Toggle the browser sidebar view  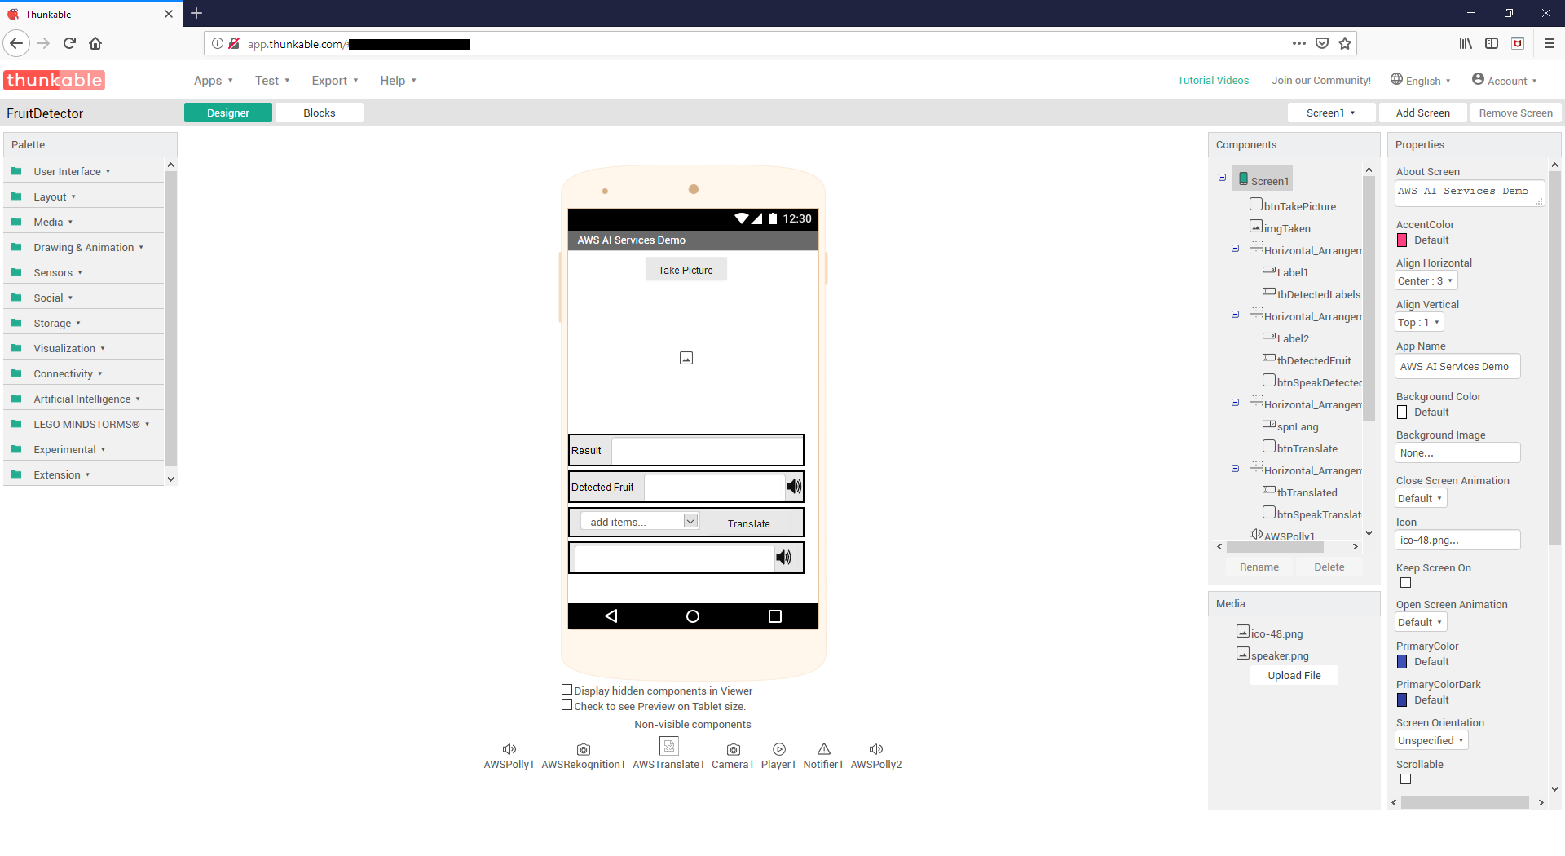[x=1492, y=43]
